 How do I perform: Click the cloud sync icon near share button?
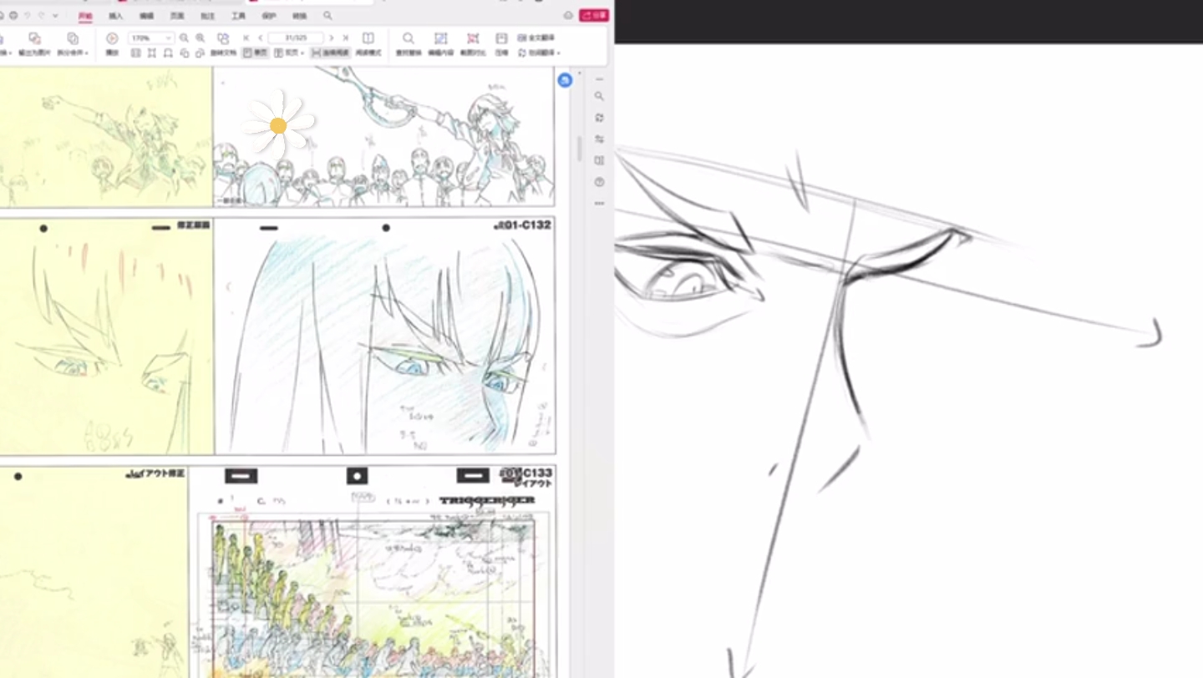point(568,15)
